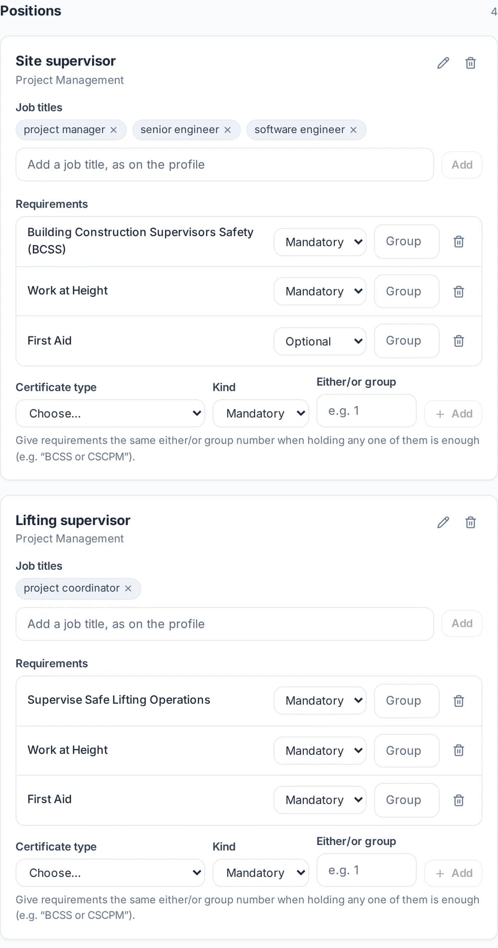Delete Work at Height requirement from Site supervisor
The image size is (498, 948).
pos(459,292)
